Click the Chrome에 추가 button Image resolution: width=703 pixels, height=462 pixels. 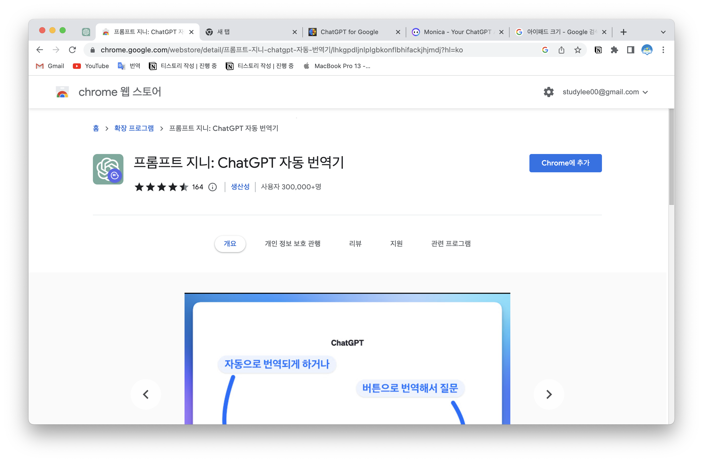point(565,163)
